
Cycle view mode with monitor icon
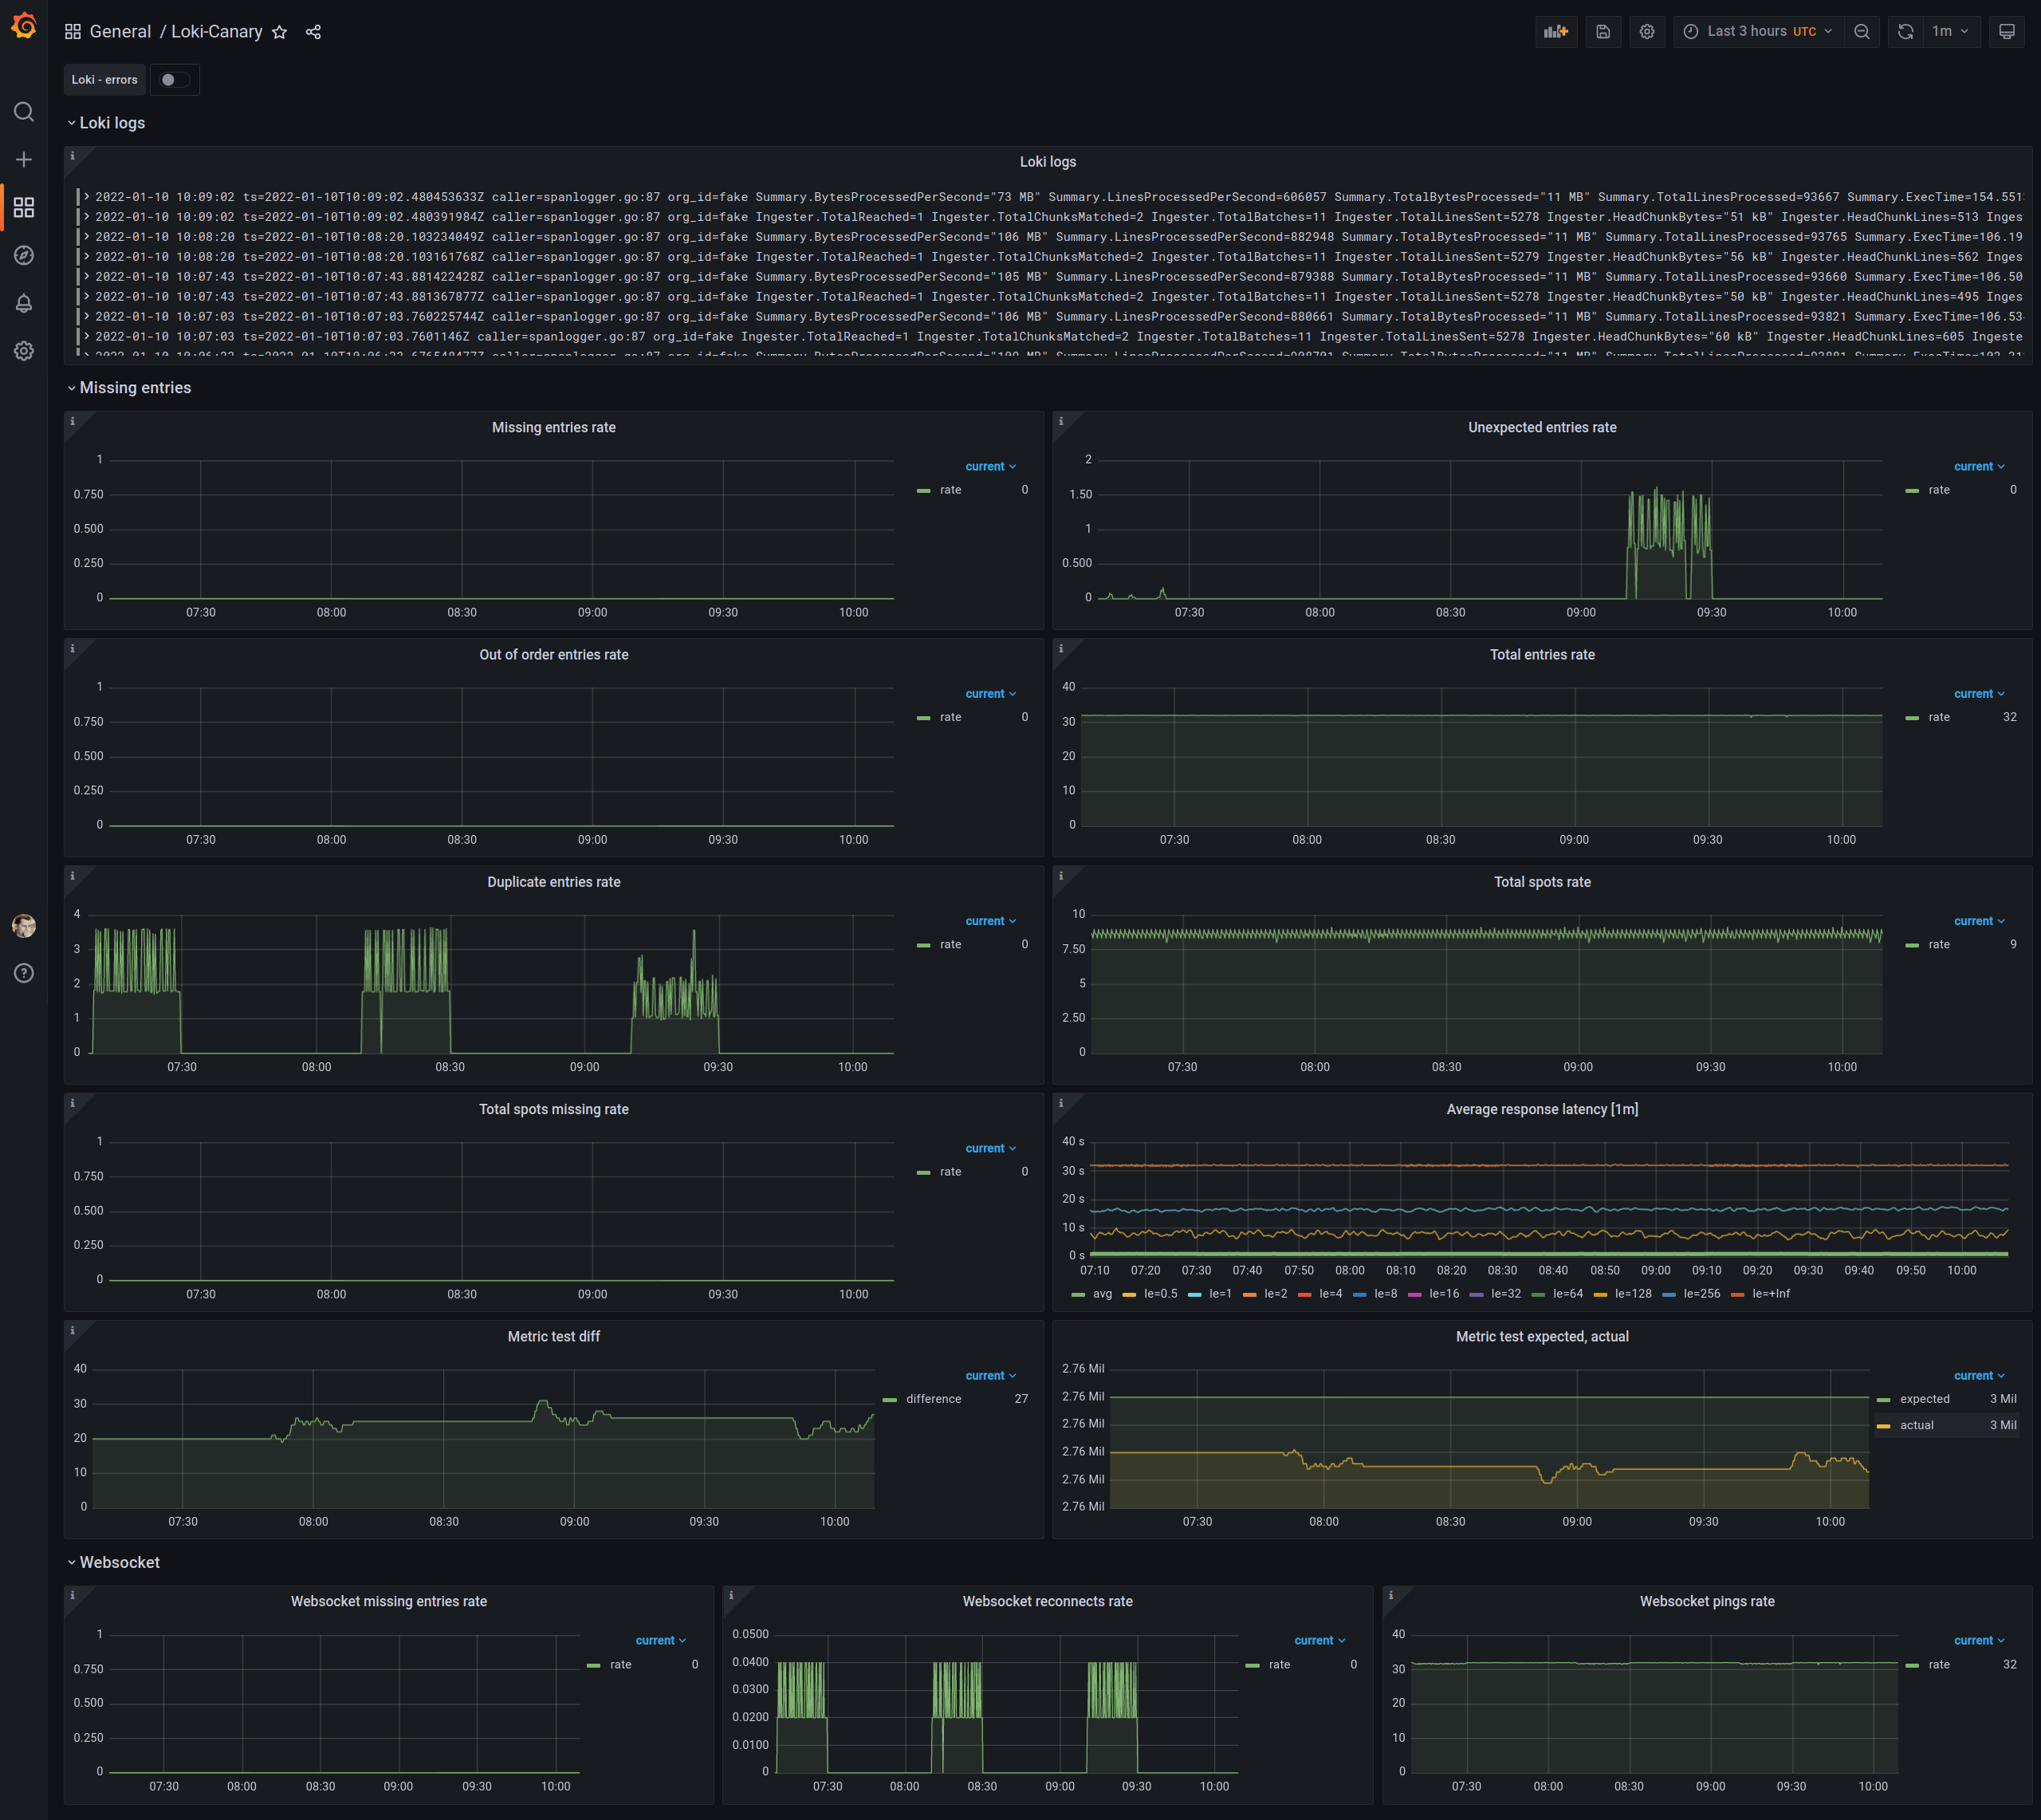click(x=2006, y=32)
